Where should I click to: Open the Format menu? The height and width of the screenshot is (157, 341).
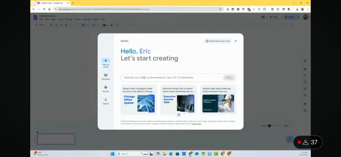tap(69, 20)
